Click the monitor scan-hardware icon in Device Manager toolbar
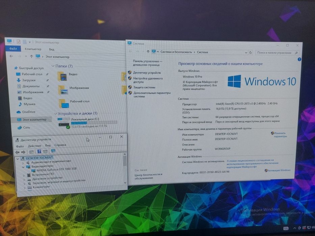This screenshot has height=236, width=315. (53, 151)
